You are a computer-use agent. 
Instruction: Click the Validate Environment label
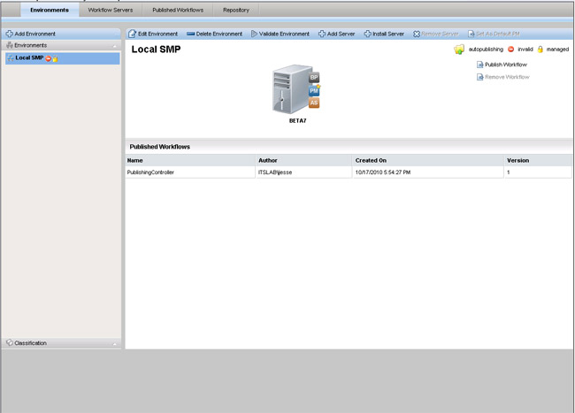click(284, 34)
